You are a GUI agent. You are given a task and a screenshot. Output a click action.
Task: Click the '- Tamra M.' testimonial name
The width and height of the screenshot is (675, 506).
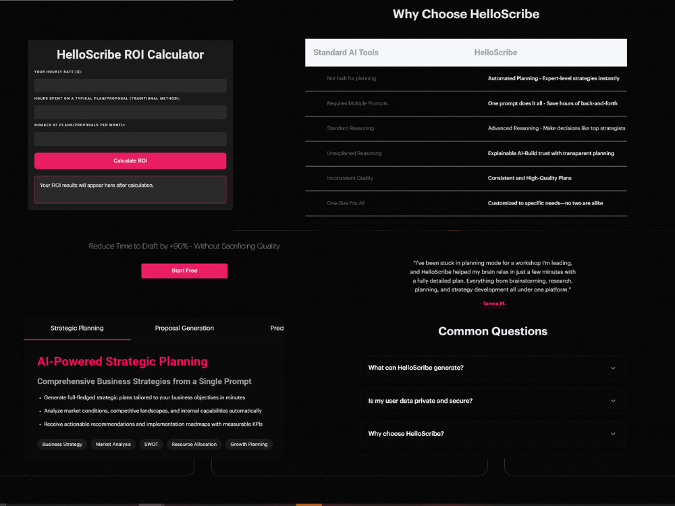tap(493, 304)
